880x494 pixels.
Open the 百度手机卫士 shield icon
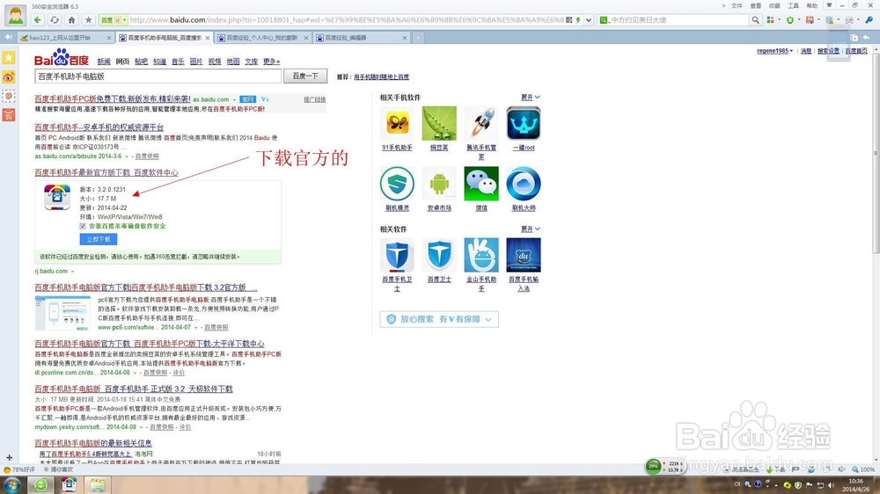398,255
